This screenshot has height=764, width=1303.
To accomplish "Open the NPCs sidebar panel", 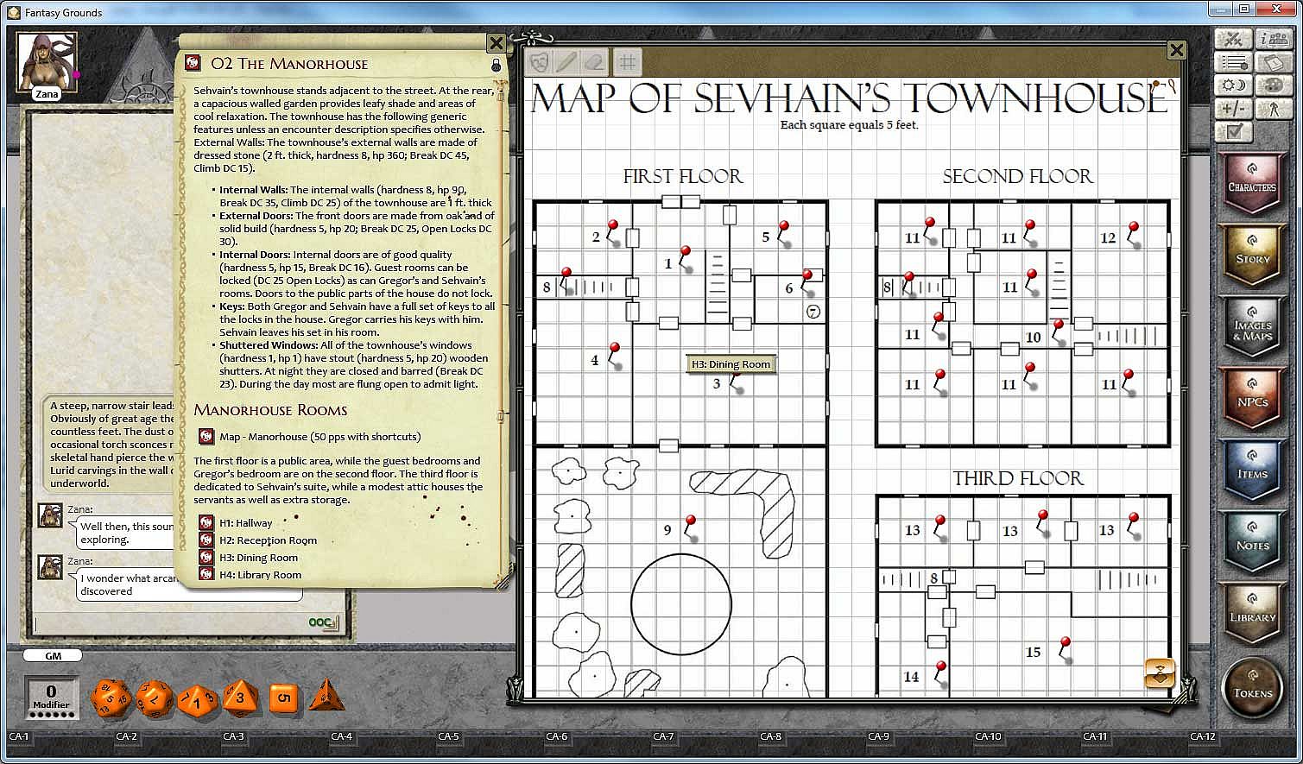I will pos(1253,398).
